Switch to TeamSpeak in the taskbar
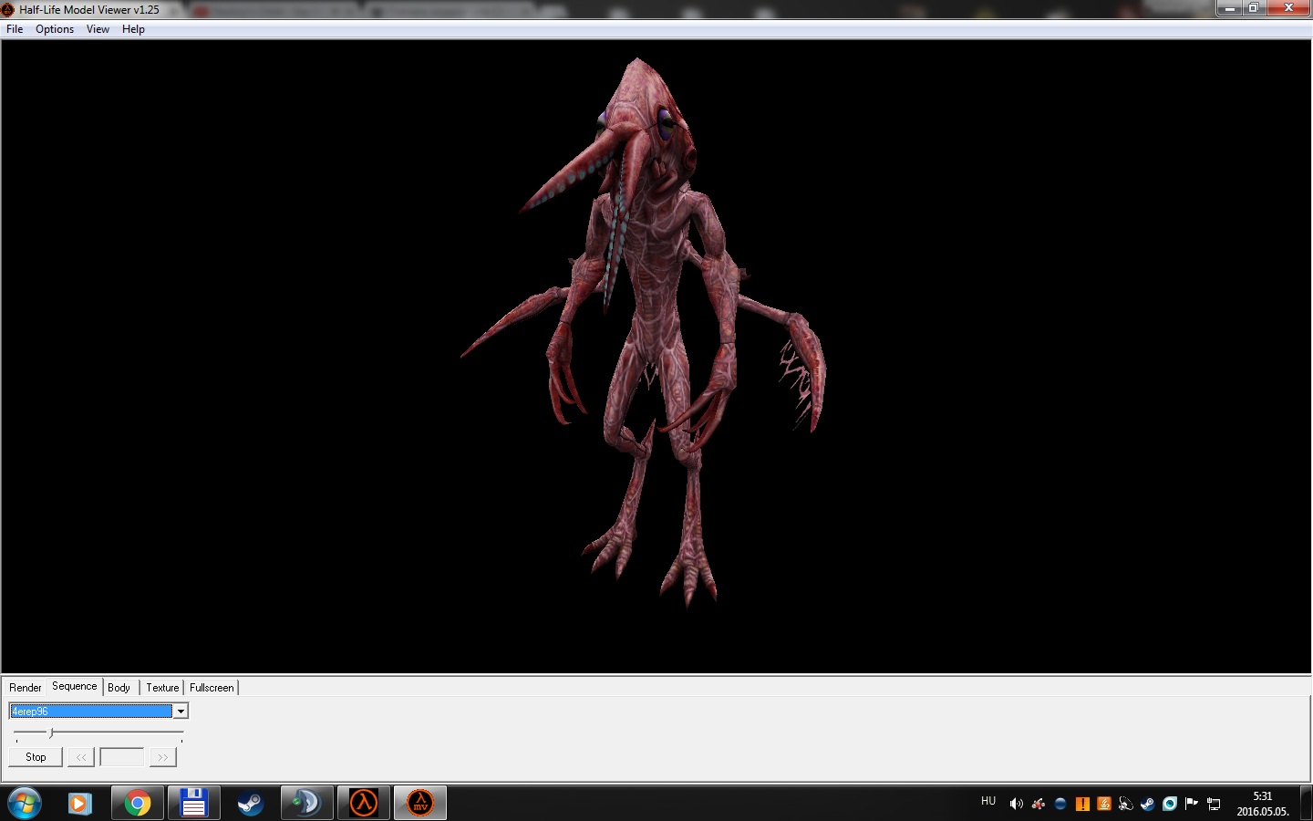 pos(306,804)
